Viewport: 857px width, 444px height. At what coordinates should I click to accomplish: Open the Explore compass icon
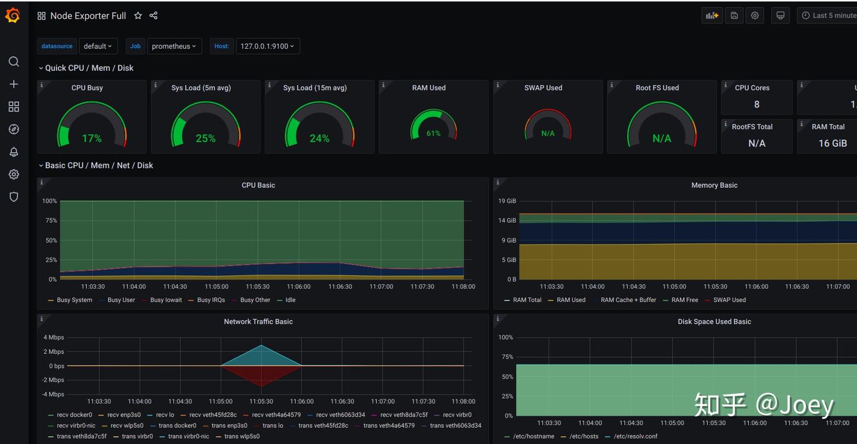click(14, 130)
